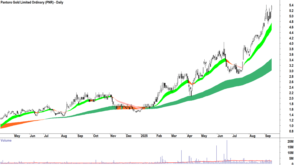The width and height of the screenshot is (294, 165).
Task: Click the 0.8 price level on the axis
Action: point(291,131)
